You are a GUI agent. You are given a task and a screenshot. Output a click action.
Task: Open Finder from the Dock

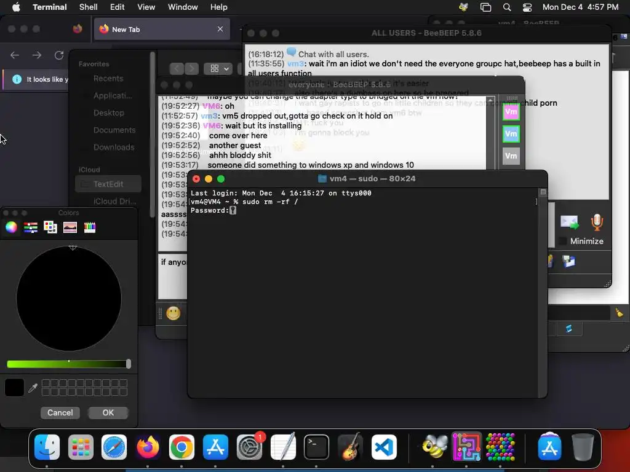(47, 447)
